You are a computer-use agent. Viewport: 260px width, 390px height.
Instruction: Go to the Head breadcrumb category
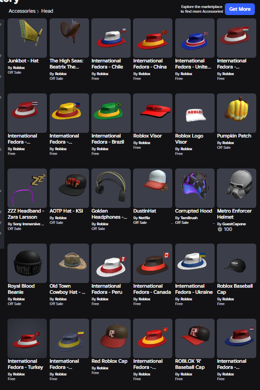pyautogui.click(x=47, y=11)
